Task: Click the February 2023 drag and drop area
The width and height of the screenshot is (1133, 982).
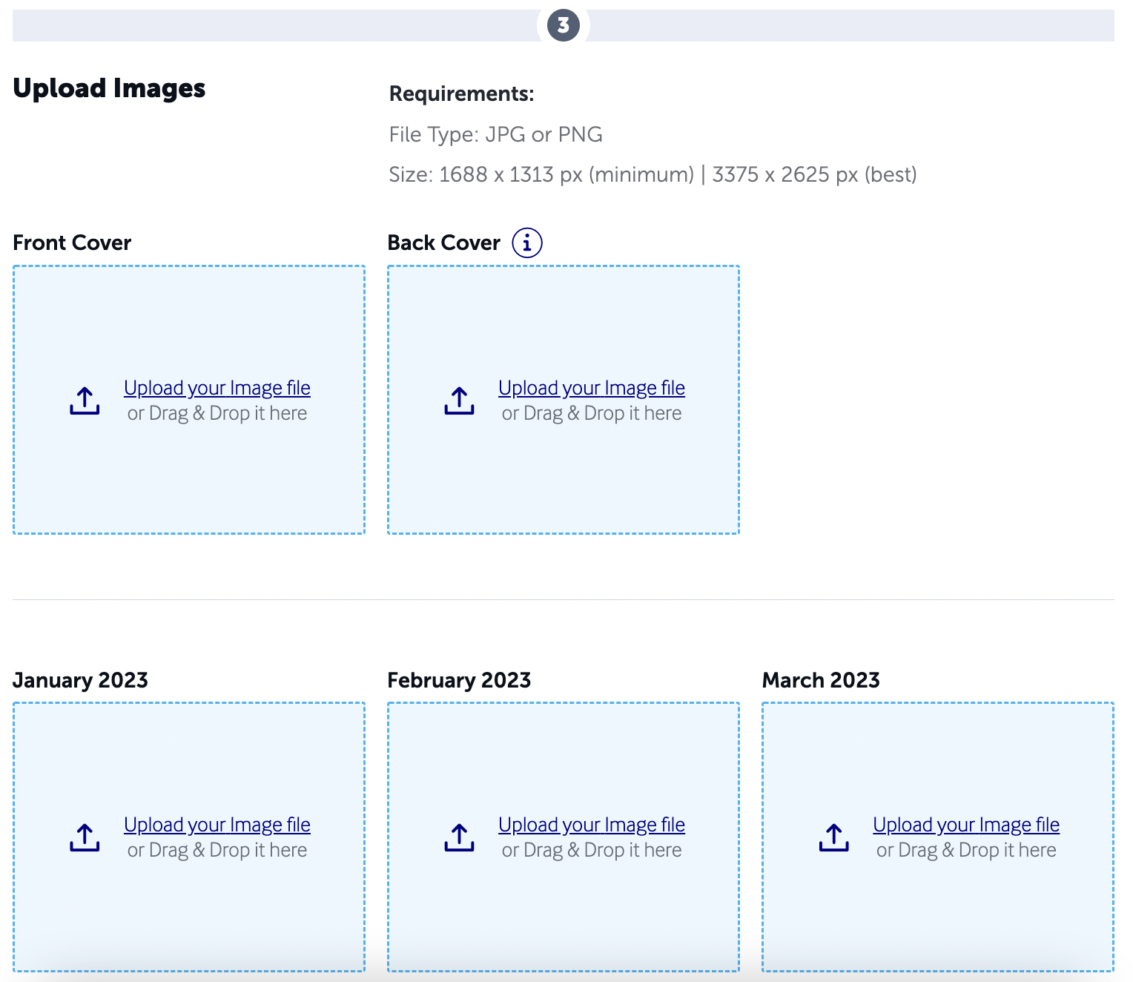Action: coord(564,920)
